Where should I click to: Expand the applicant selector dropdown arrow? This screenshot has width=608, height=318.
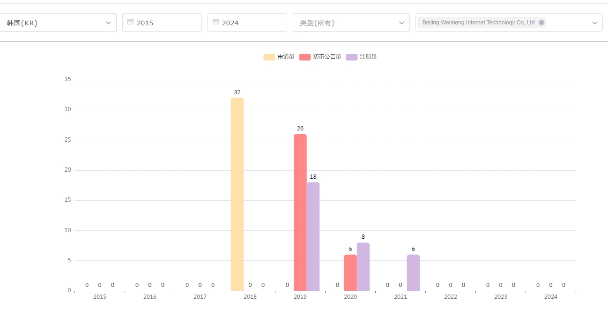[x=594, y=23]
